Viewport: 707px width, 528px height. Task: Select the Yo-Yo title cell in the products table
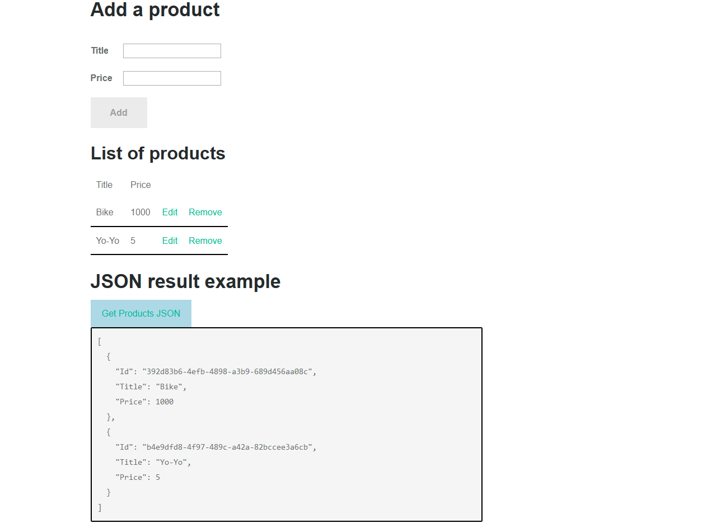pyautogui.click(x=107, y=241)
